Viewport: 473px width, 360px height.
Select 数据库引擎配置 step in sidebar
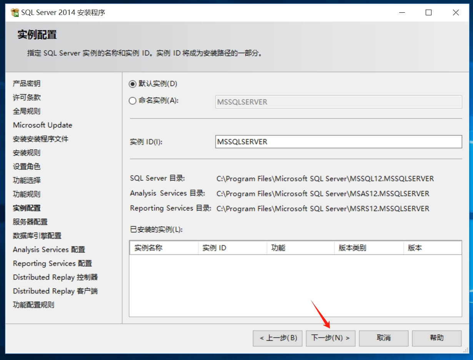(37, 236)
